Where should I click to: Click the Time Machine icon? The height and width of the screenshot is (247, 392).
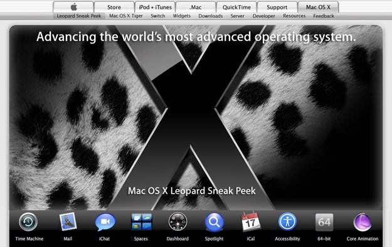click(28, 222)
